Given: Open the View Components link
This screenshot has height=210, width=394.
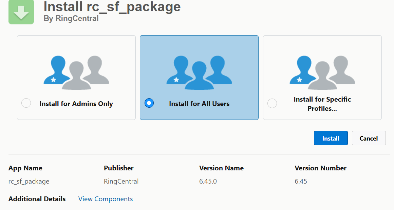Looking at the screenshot, I should point(106,199).
